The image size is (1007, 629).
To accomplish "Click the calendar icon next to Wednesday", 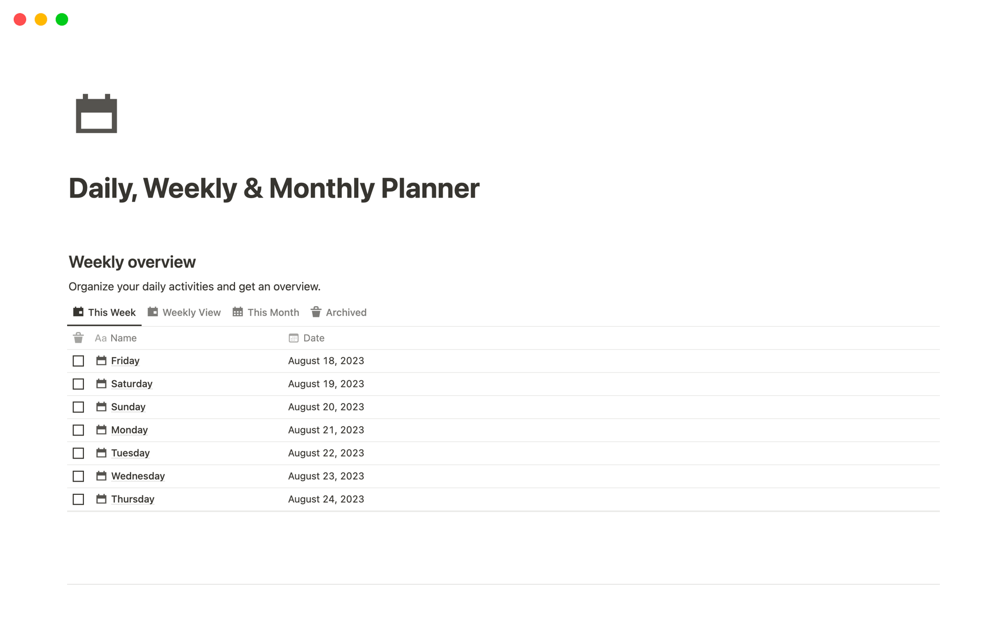I will coord(102,475).
